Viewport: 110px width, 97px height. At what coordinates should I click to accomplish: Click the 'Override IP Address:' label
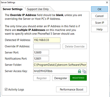pos(17,46)
